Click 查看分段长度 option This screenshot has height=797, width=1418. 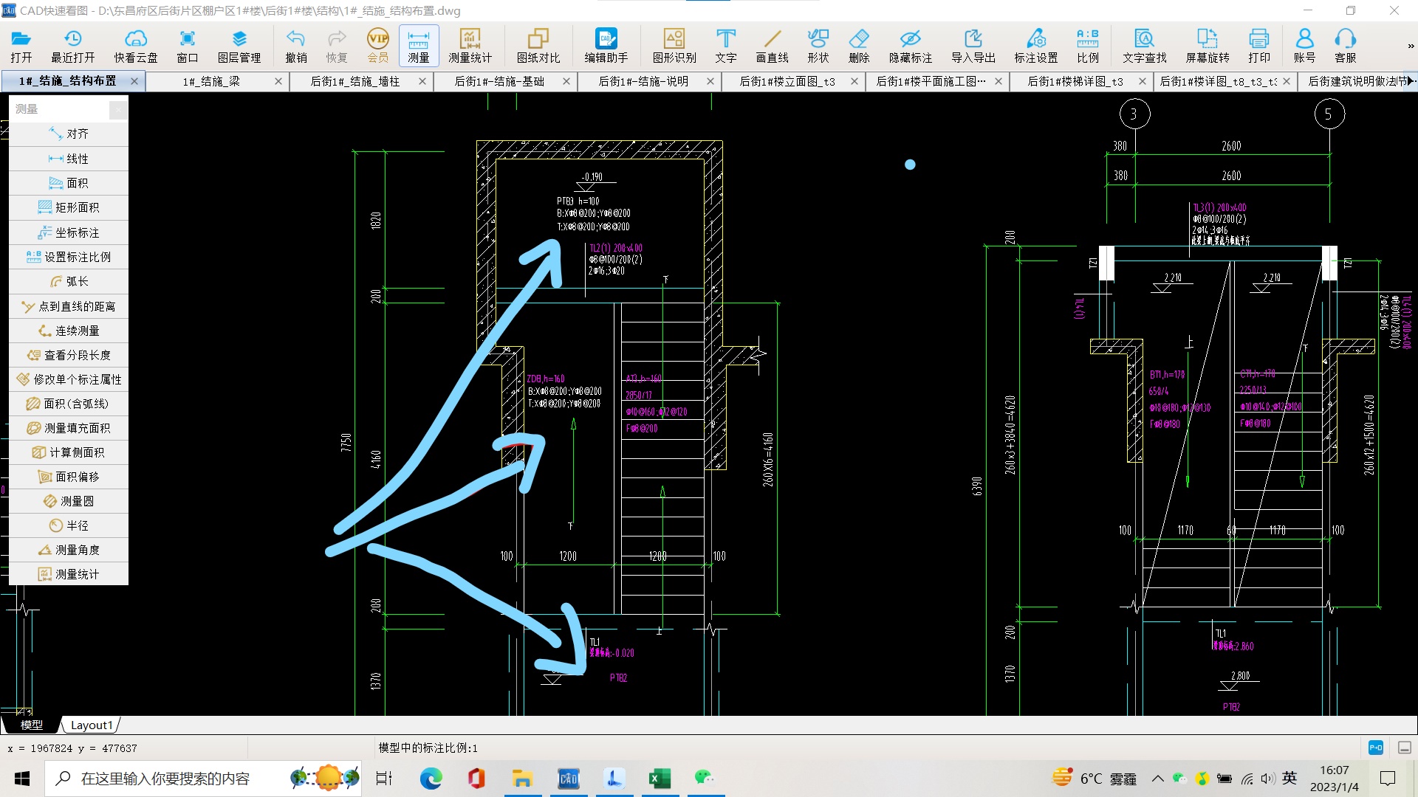pos(69,355)
